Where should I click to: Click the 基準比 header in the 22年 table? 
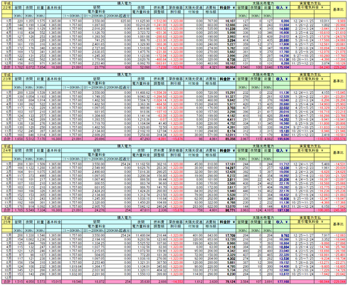(338, 10)
